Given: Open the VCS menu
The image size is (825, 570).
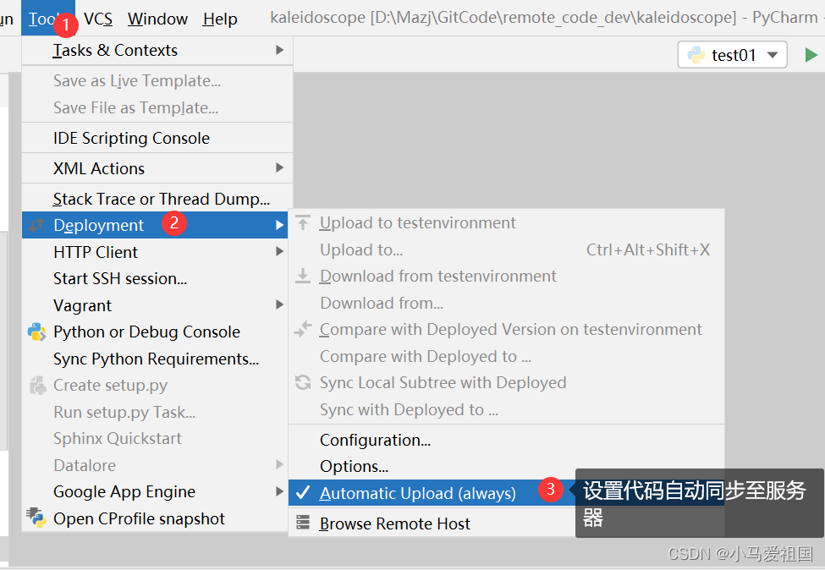Looking at the screenshot, I should [x=98, y=19].
